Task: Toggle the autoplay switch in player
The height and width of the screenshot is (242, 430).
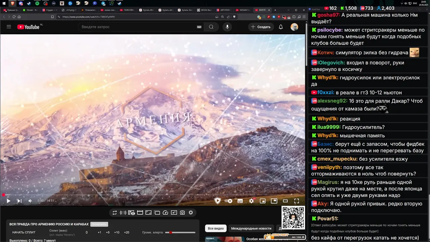Action: pyautogui.click(x=228, y=201)
